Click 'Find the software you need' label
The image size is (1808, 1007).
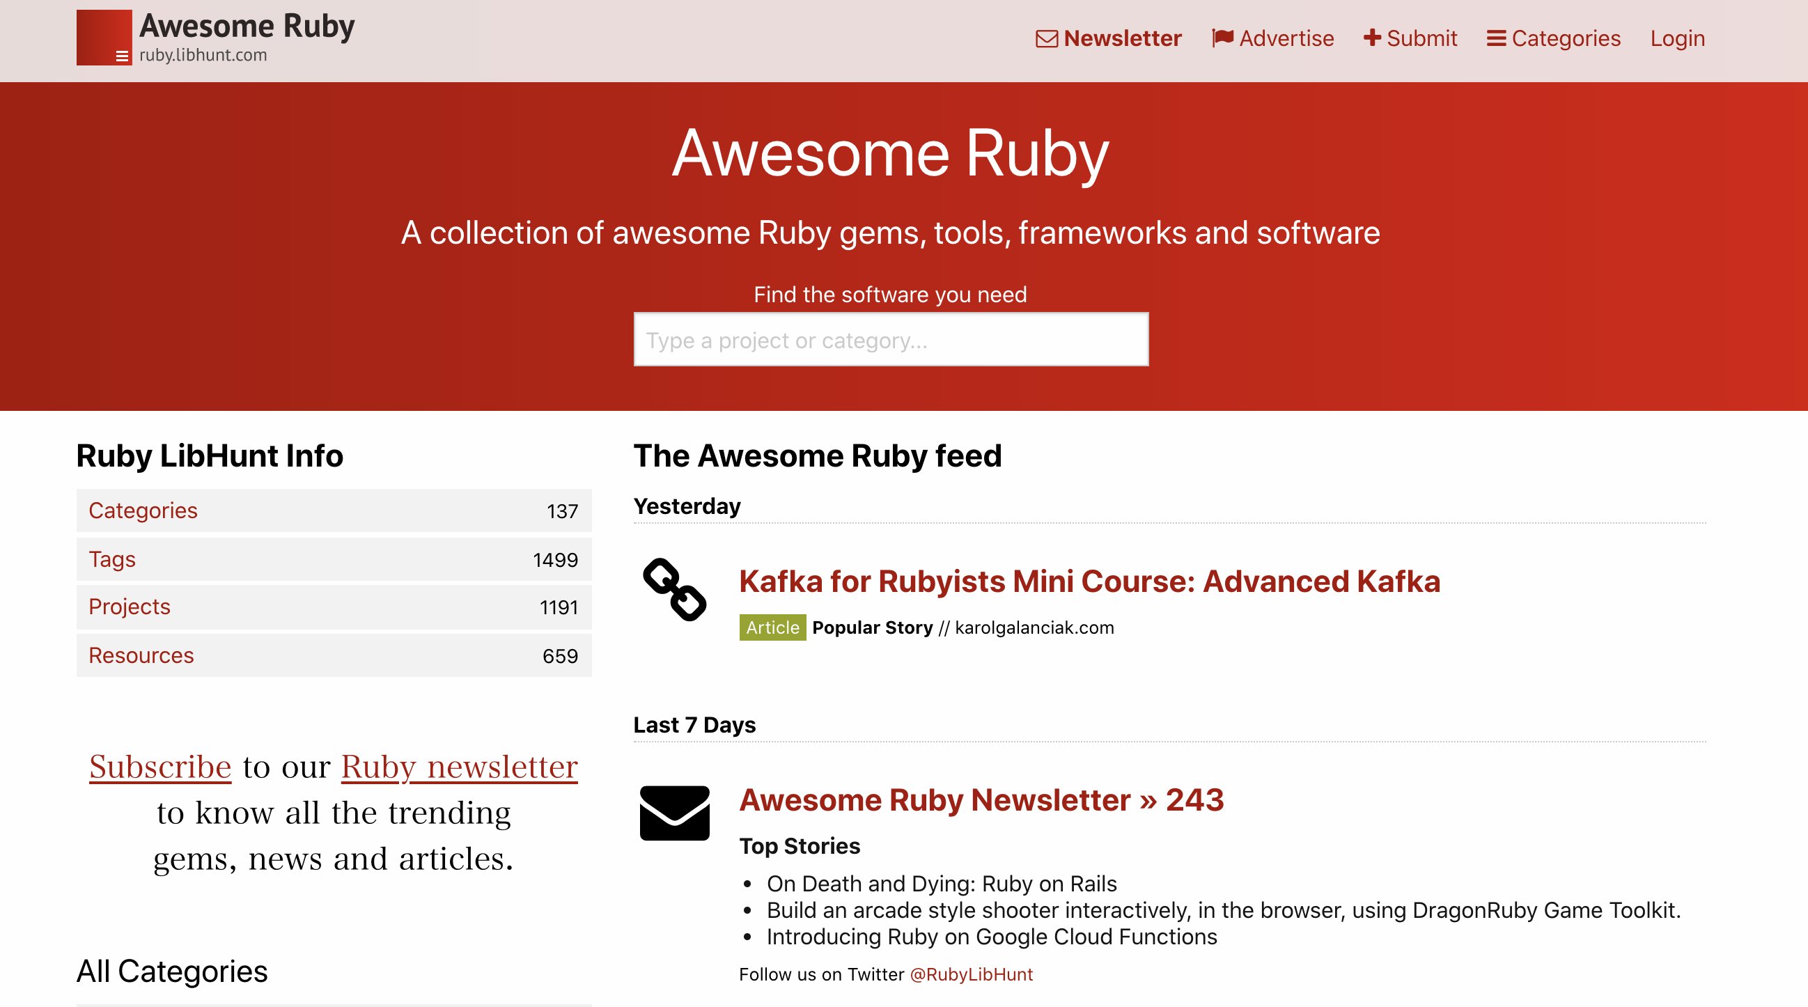(890, 295)
